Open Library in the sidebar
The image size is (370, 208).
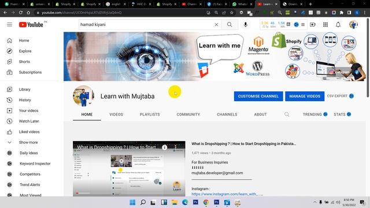tap(24, 90)
